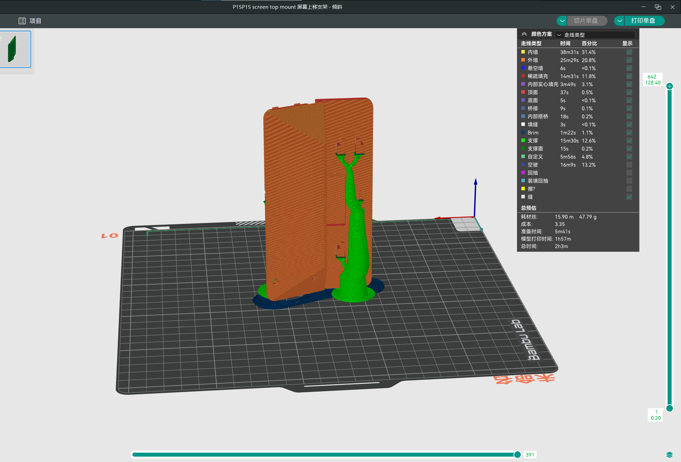This screenshot has height=462, width=681.
Task: Click the overlapping-windows layout icon in the title bar
Action: [x=658, y=7]
